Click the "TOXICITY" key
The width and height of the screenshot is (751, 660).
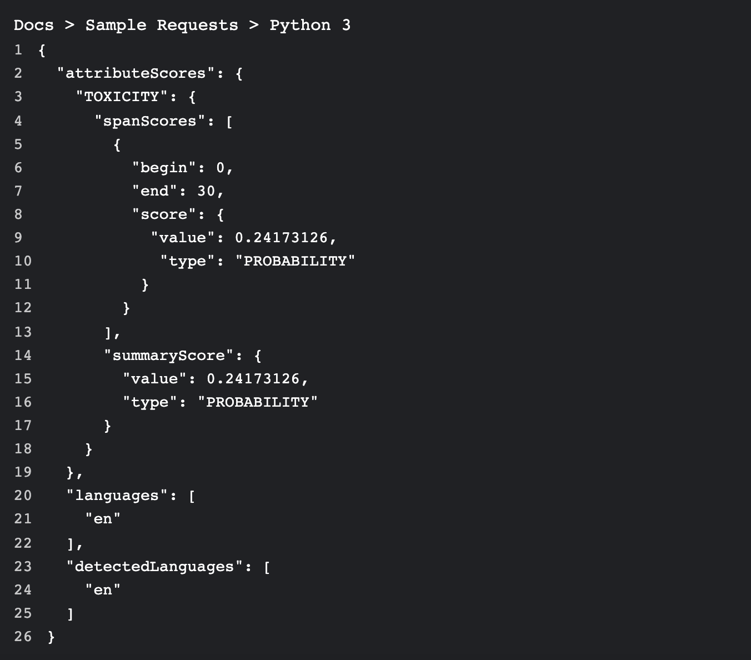coord(122,97)
